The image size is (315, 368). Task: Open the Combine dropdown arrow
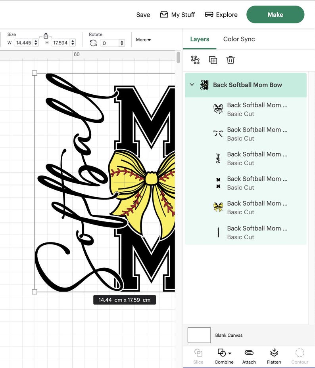(230, 353)
